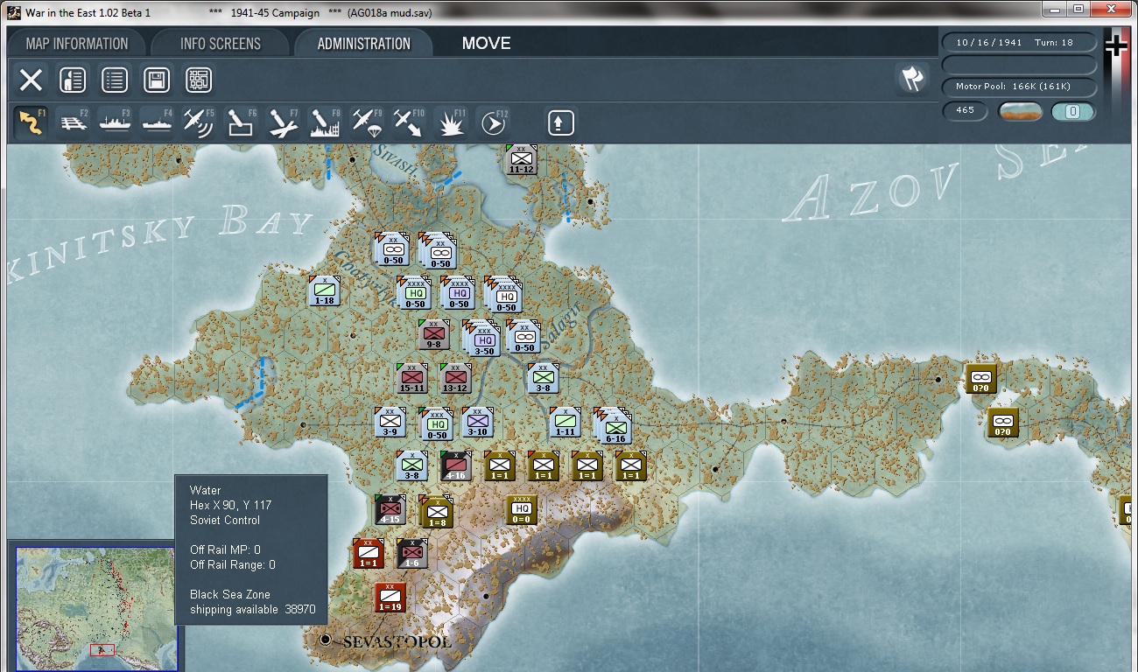Image resolution: width=1138 pixels, height=672 pixels.
Task: Select the 3-9 infantry unit counter
Action: [390, 422]
